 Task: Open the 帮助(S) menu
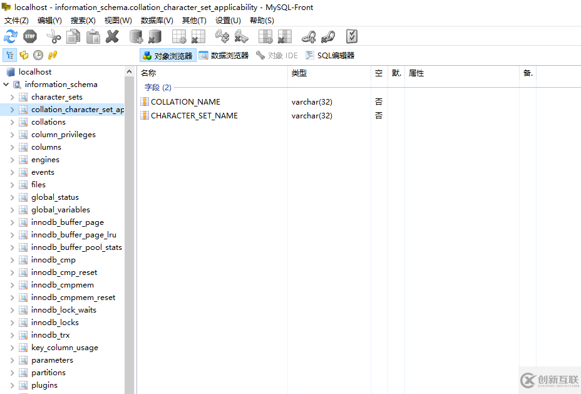click(262, 21)
